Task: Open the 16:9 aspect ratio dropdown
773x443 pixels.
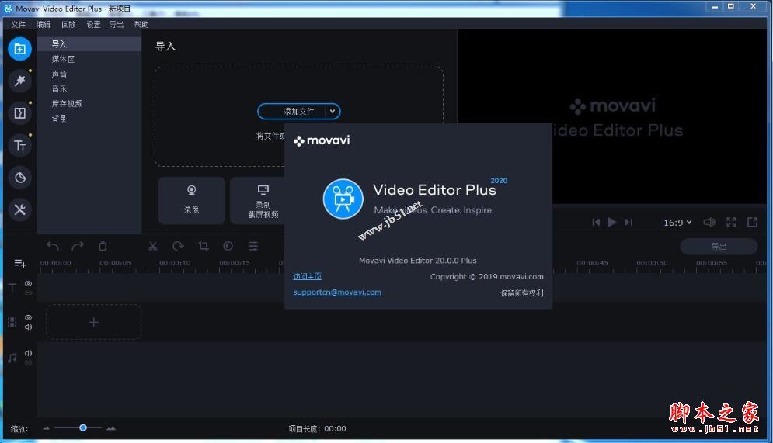Action: (677, 223)
